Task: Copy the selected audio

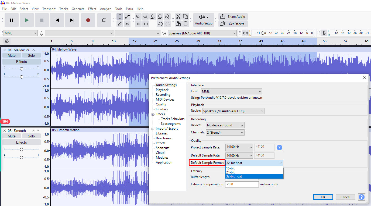Action: [185, 16]
